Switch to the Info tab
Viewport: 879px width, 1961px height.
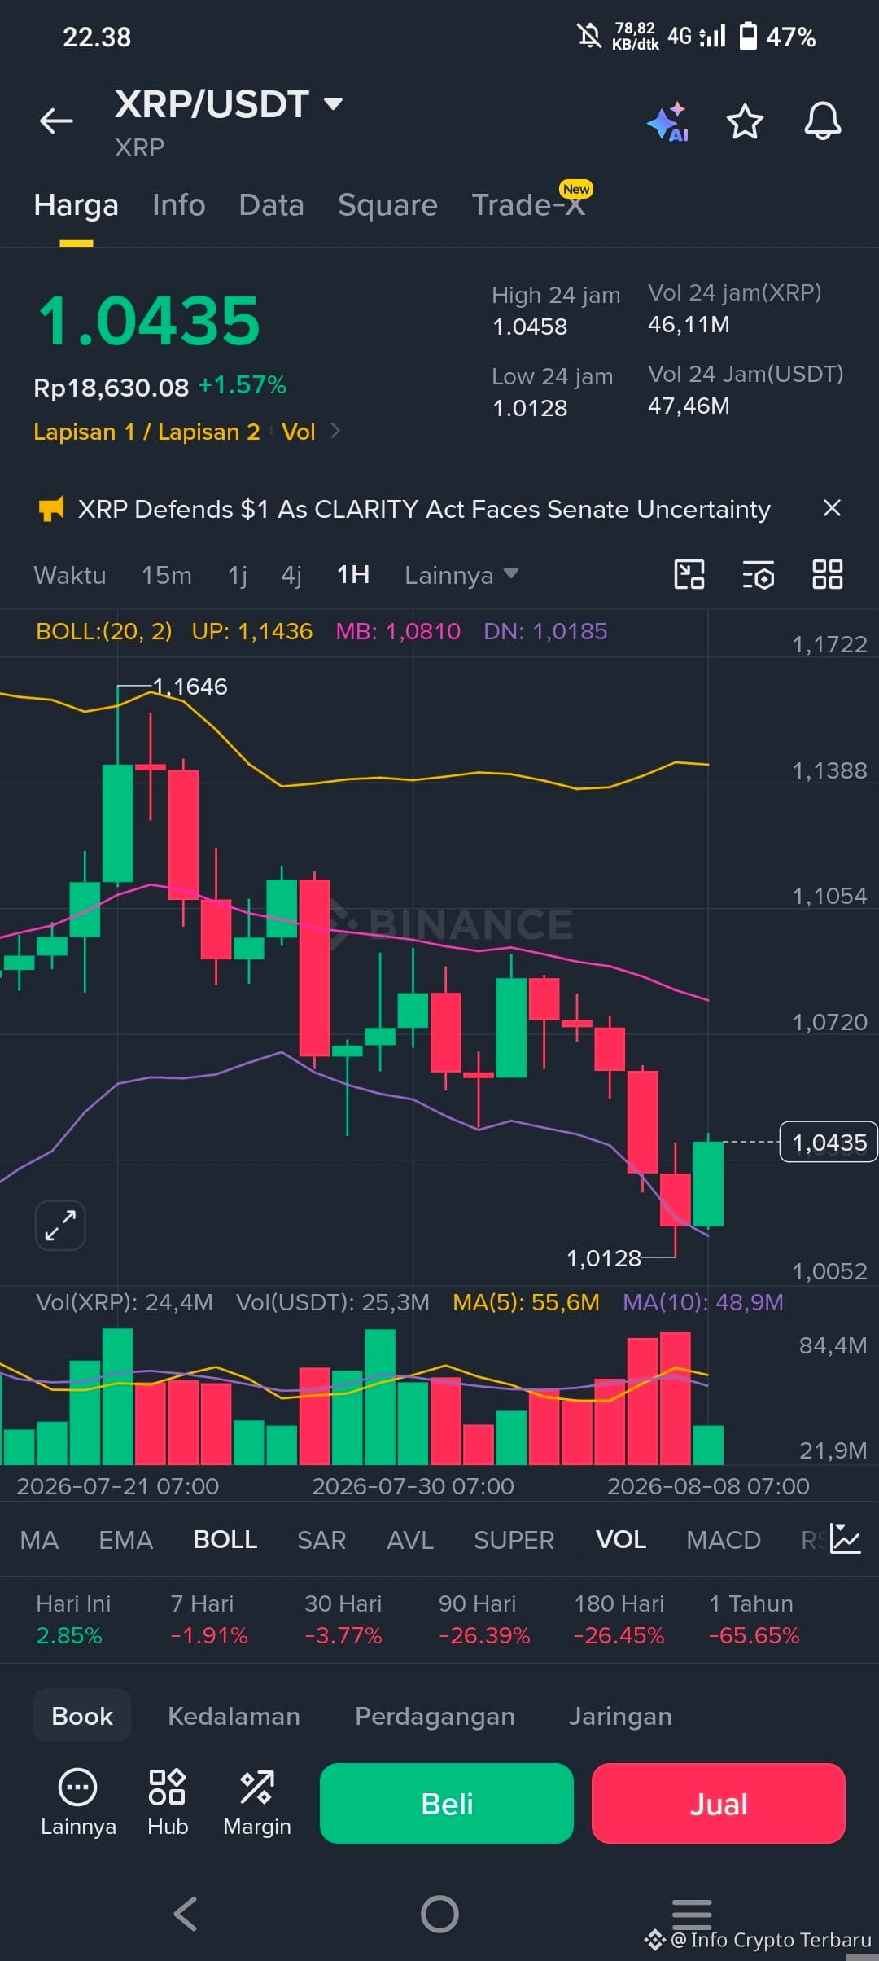pos(179,205)
